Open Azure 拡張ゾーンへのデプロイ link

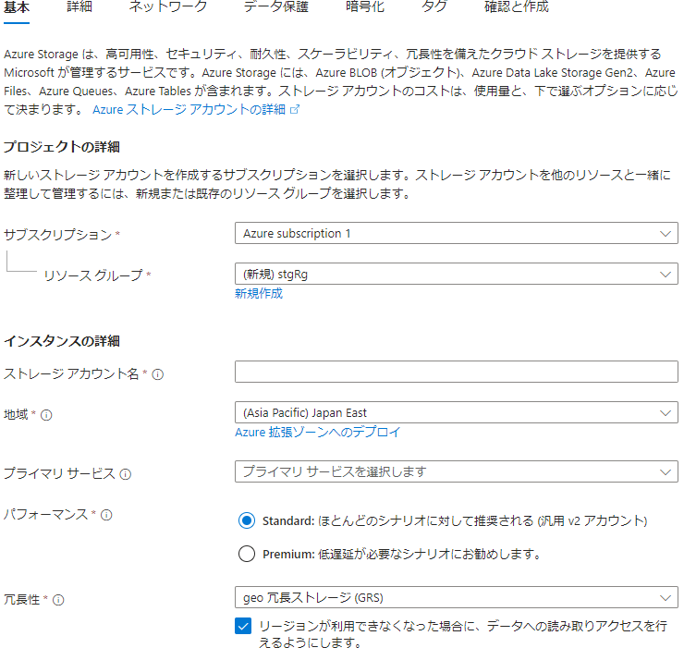pos(318,432)
